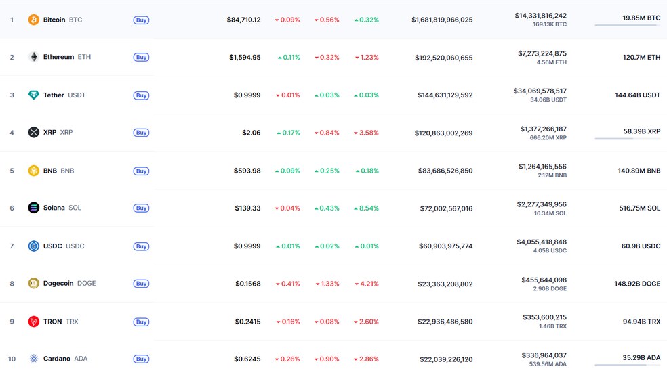Open the Cardano ADA name link
The image size is (667, 375).
(x=66, y=359)
